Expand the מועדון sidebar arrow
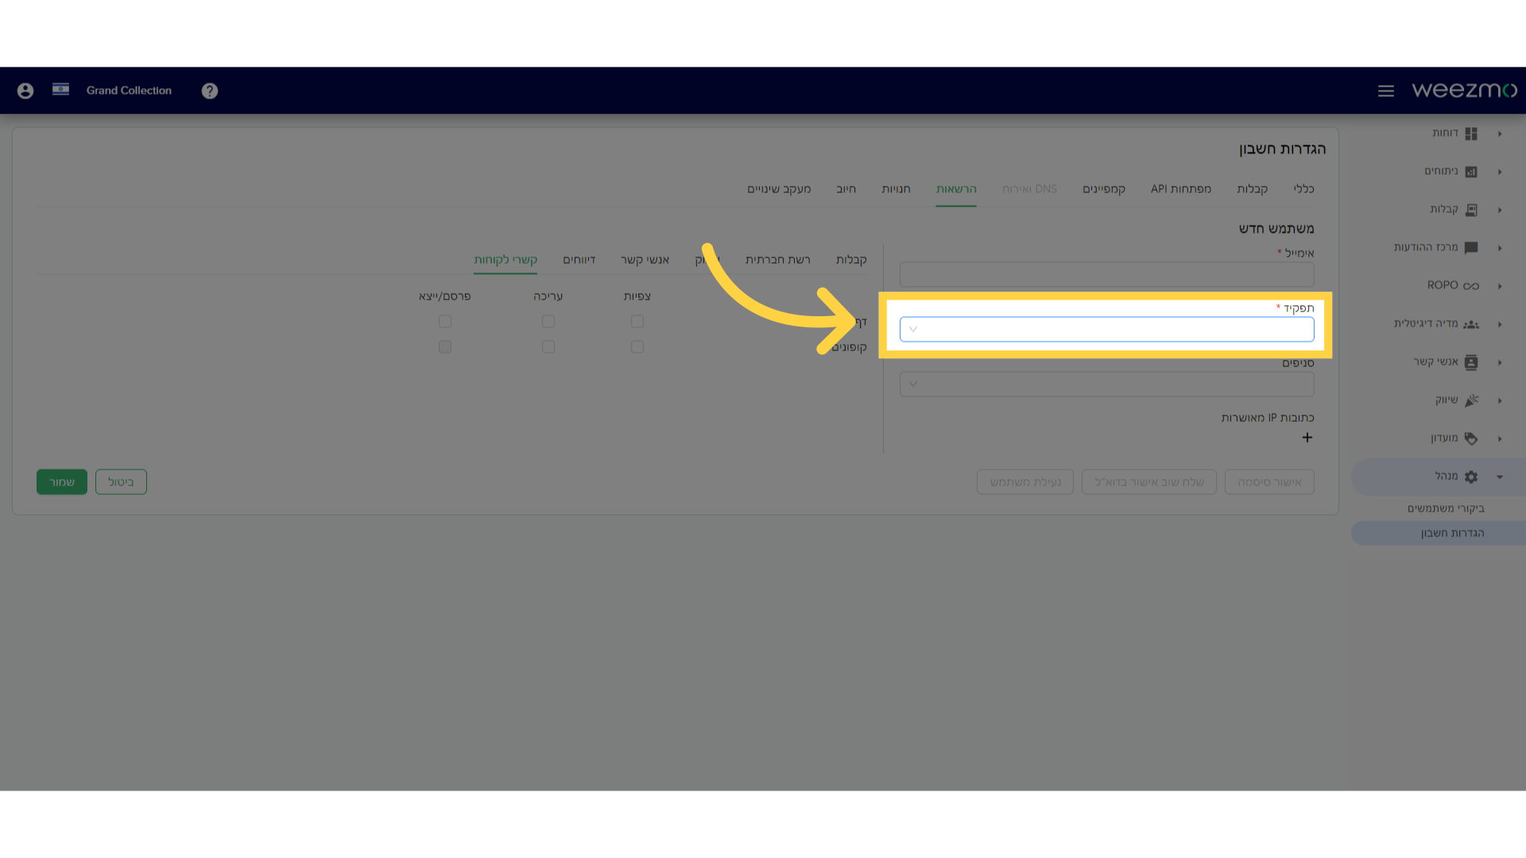The width and height of the screenshot is (1526, 858). (1500, 439)
